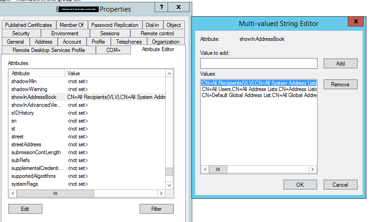Open the Profile tab

click(x=98, y=42)
